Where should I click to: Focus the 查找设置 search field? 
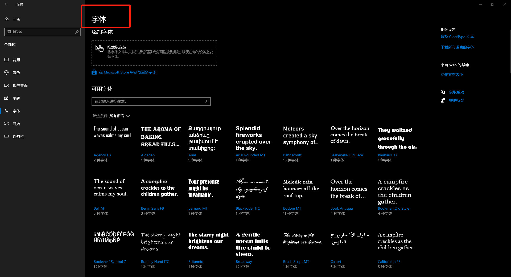[43, 32]
